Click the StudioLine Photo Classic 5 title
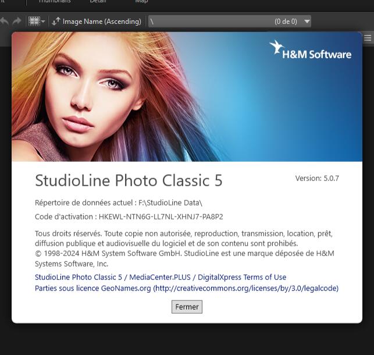 tap(129, 180)
